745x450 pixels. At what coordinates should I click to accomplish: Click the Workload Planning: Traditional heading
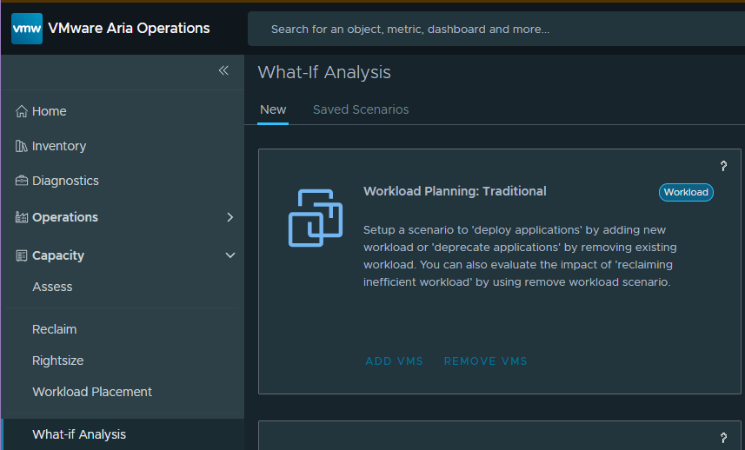(455, 191)
